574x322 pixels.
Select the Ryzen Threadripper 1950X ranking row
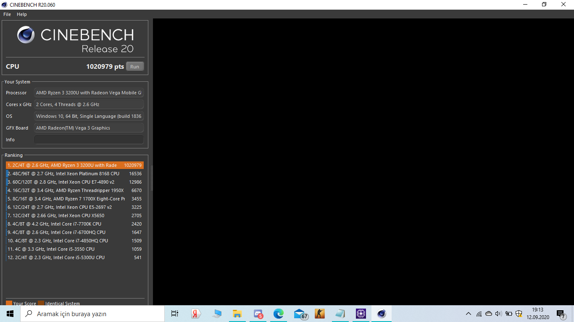[x=75, y=190]
